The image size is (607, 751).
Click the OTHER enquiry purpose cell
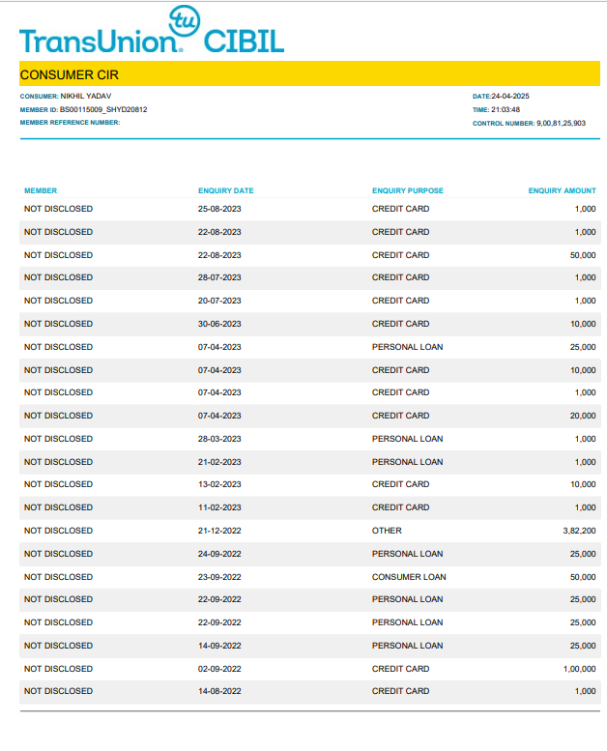tap(387, 531)
